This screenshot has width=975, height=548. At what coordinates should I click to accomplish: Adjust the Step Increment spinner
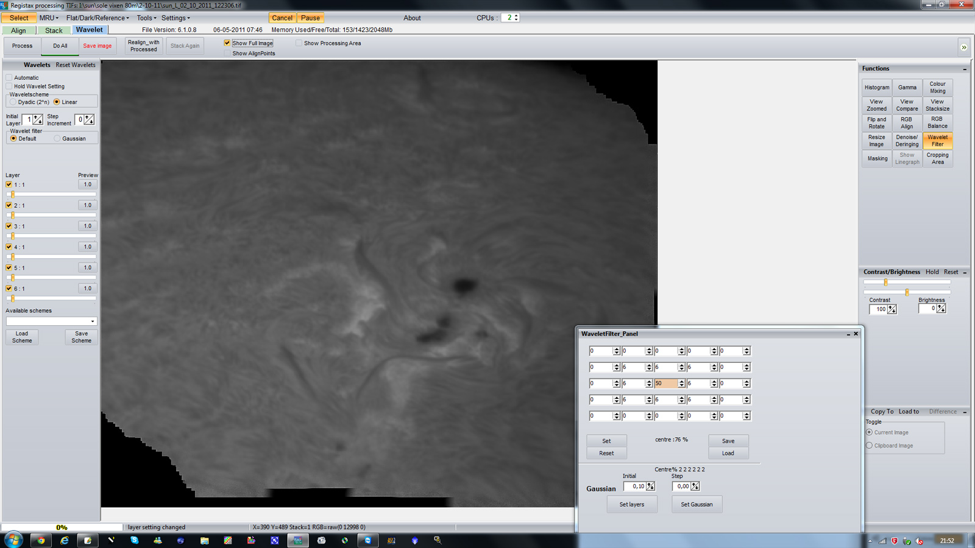(x=89, y=119)
